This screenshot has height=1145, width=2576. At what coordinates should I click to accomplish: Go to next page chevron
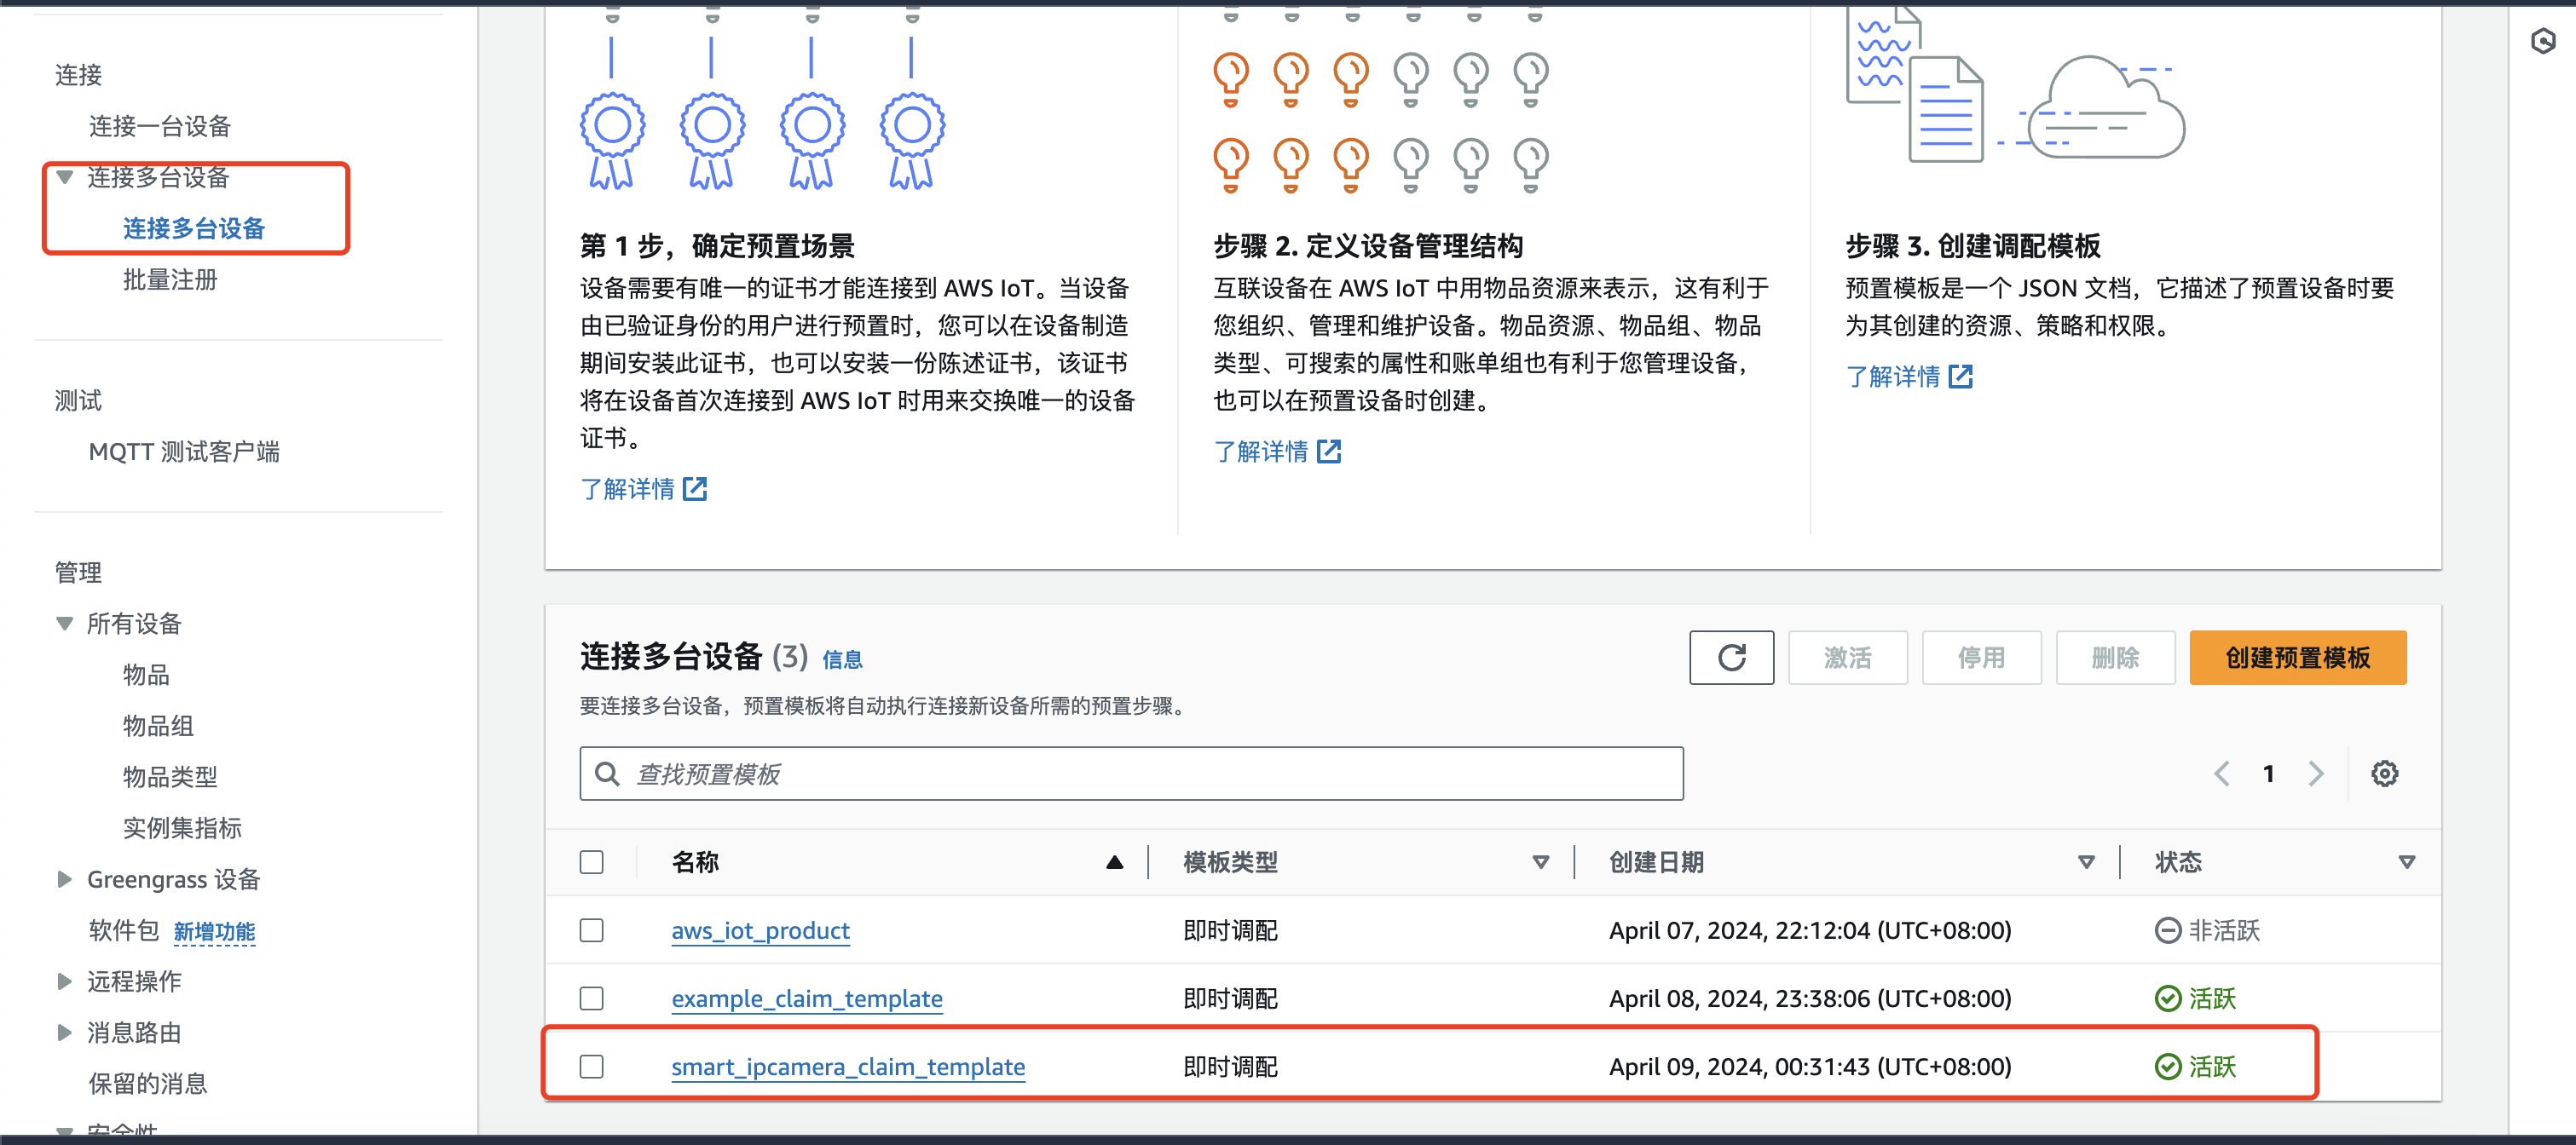tap(2317, 773)
